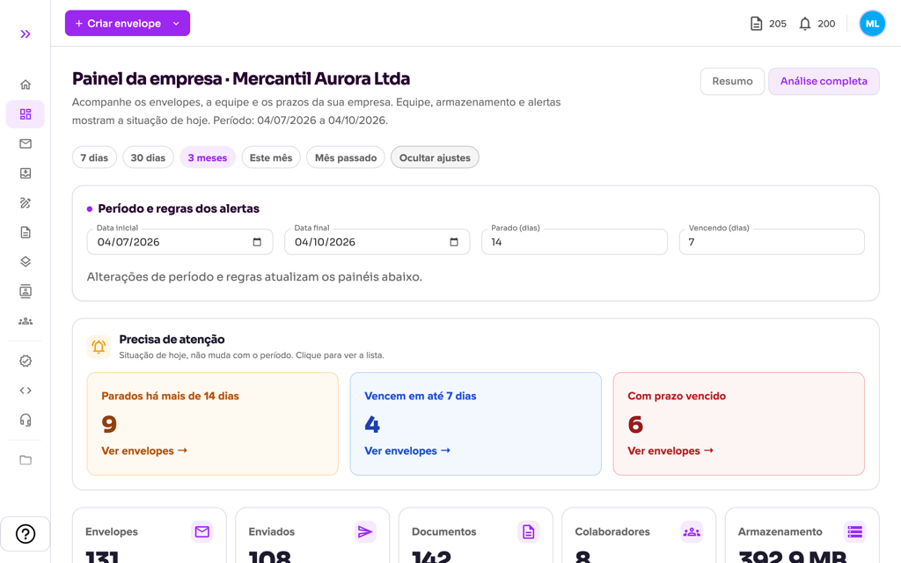
Task: Click the document counter icon showing 205
Action: [756, 24]
